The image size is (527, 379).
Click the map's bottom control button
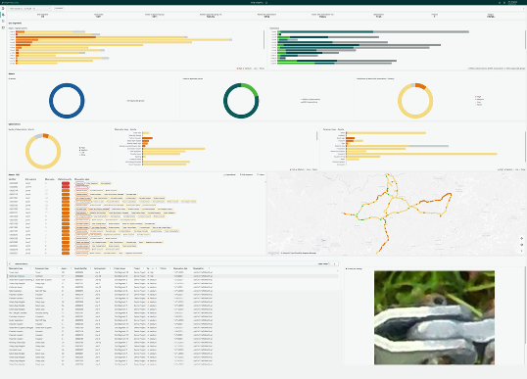click(x=522, y=251)
